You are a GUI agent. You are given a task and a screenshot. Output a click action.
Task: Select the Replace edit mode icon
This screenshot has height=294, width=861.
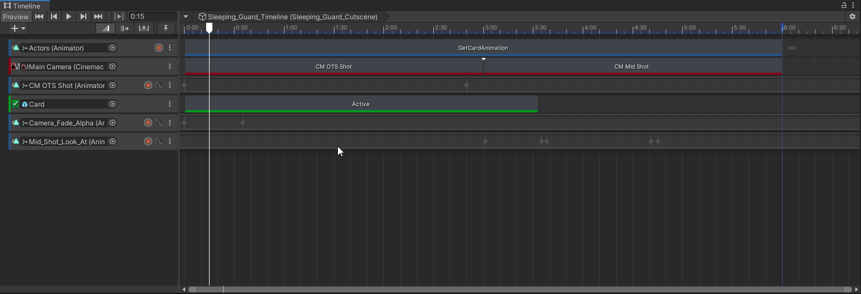click(x=144, y=28)
